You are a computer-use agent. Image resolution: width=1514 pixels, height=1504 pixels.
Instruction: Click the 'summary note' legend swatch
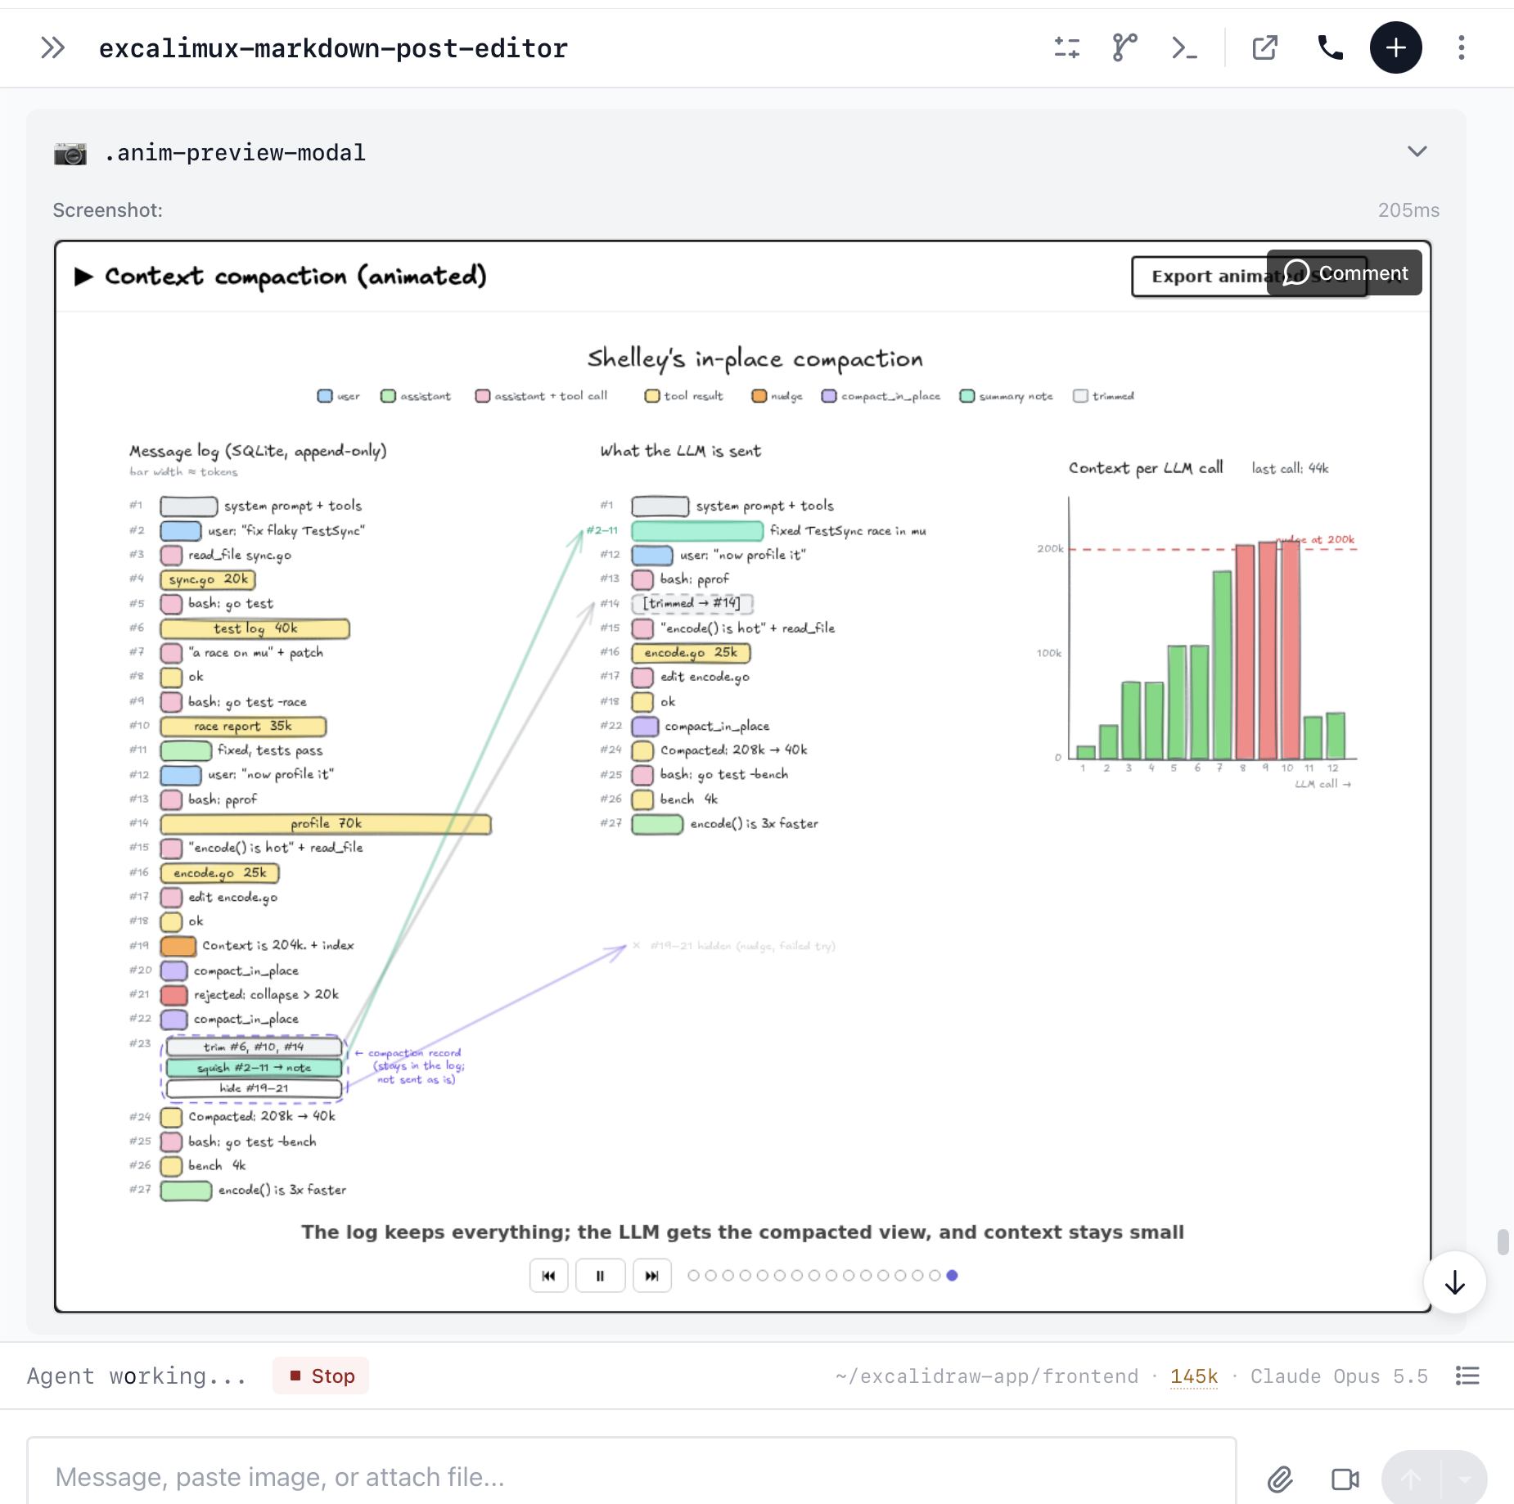click(x=967, y=396)
